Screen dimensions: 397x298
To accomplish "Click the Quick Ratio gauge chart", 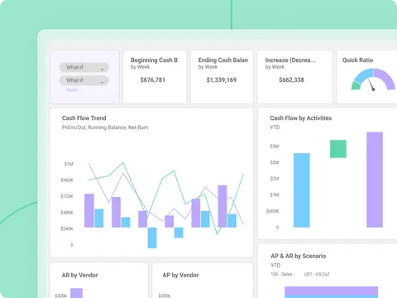I will click(373, 79).
